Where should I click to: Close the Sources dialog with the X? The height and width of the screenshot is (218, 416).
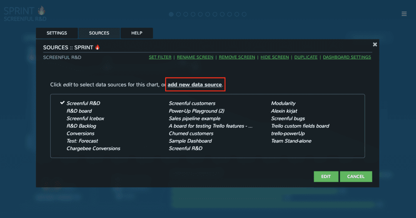click(x=375, y=44)
